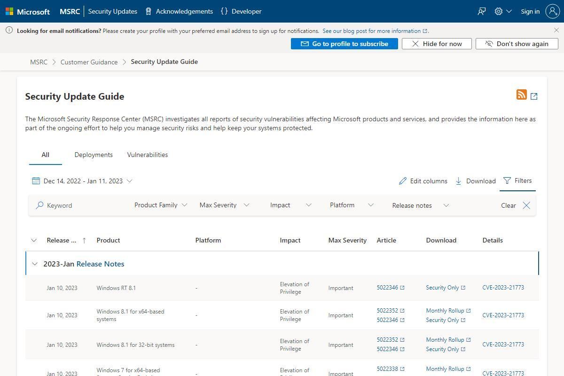The width and height of the screenshot is (564, 376).
Task: Open CVE-2023-21773 for Windows 8.1 x64-based systems
Action: [x=503, y=315]
